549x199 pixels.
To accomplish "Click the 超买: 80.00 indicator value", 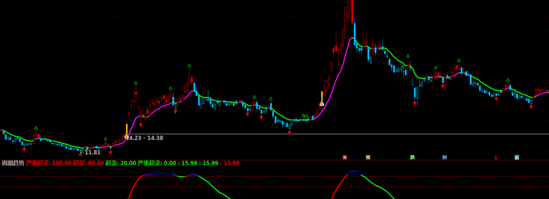I will tap(88, 163).
